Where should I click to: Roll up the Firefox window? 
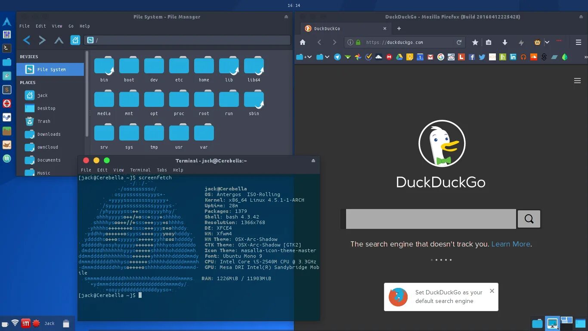click(582, 17)
